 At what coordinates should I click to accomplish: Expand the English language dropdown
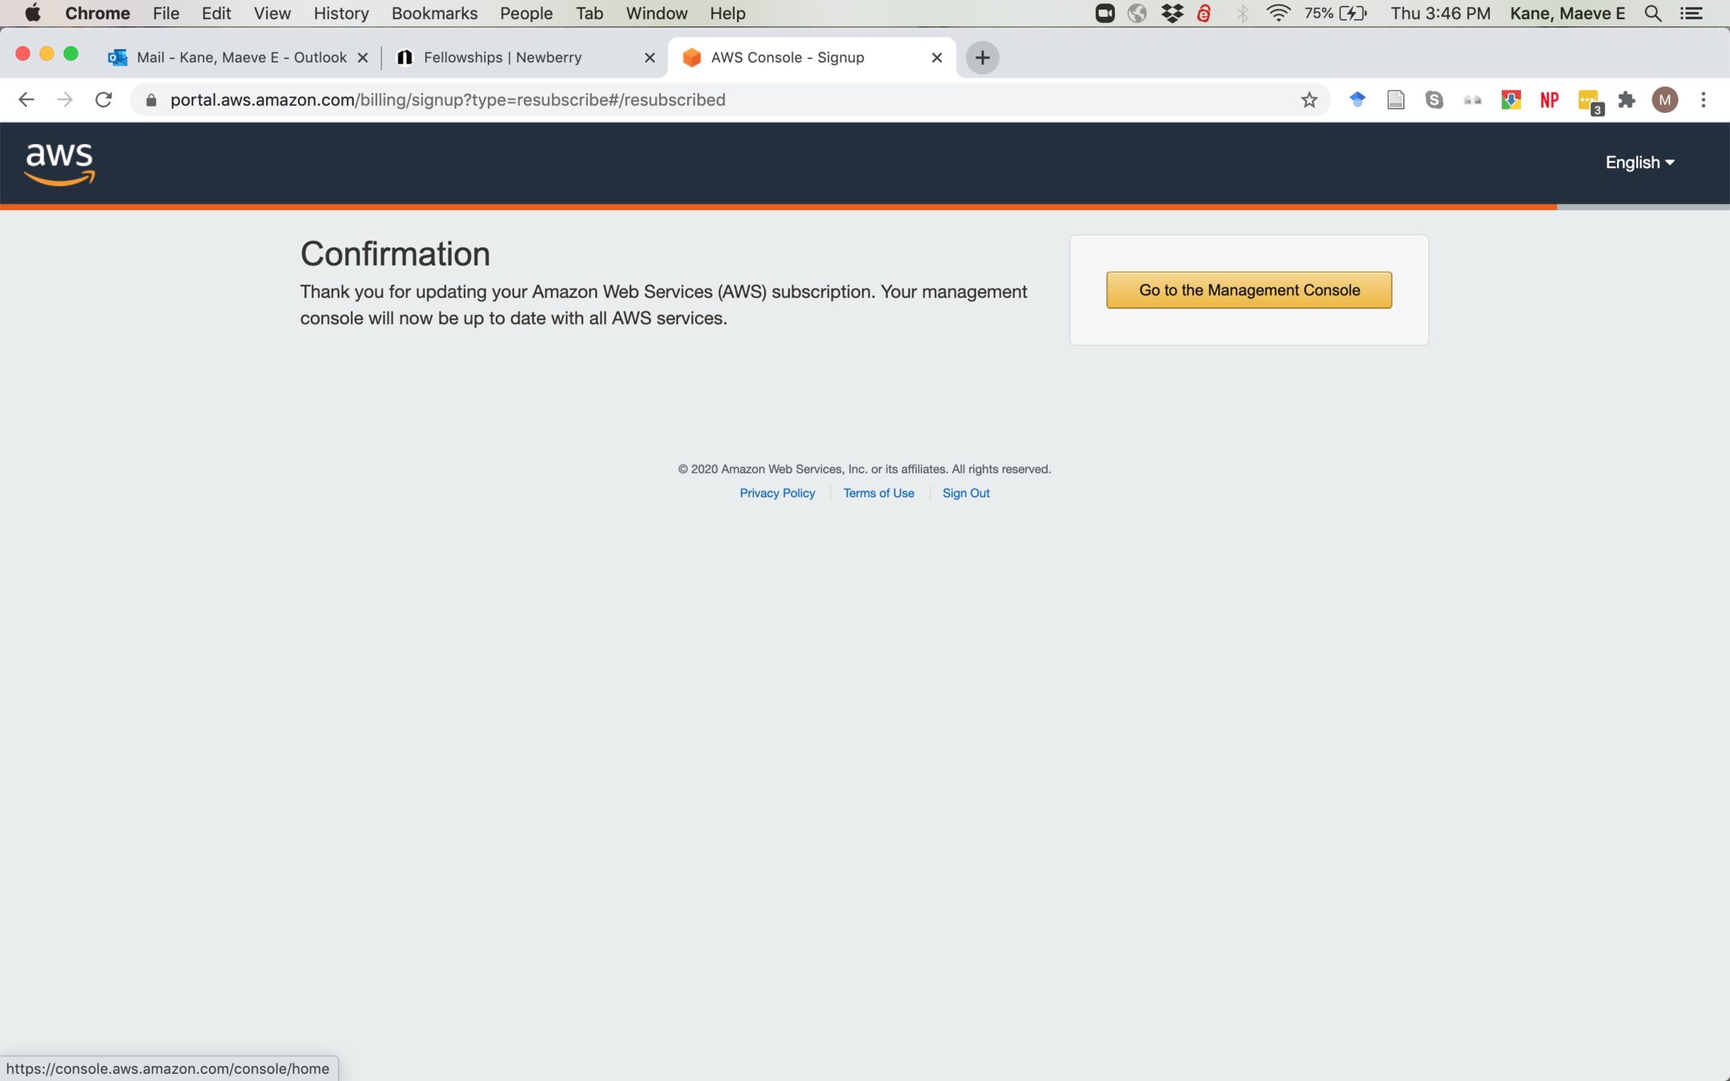[1639, 163]
